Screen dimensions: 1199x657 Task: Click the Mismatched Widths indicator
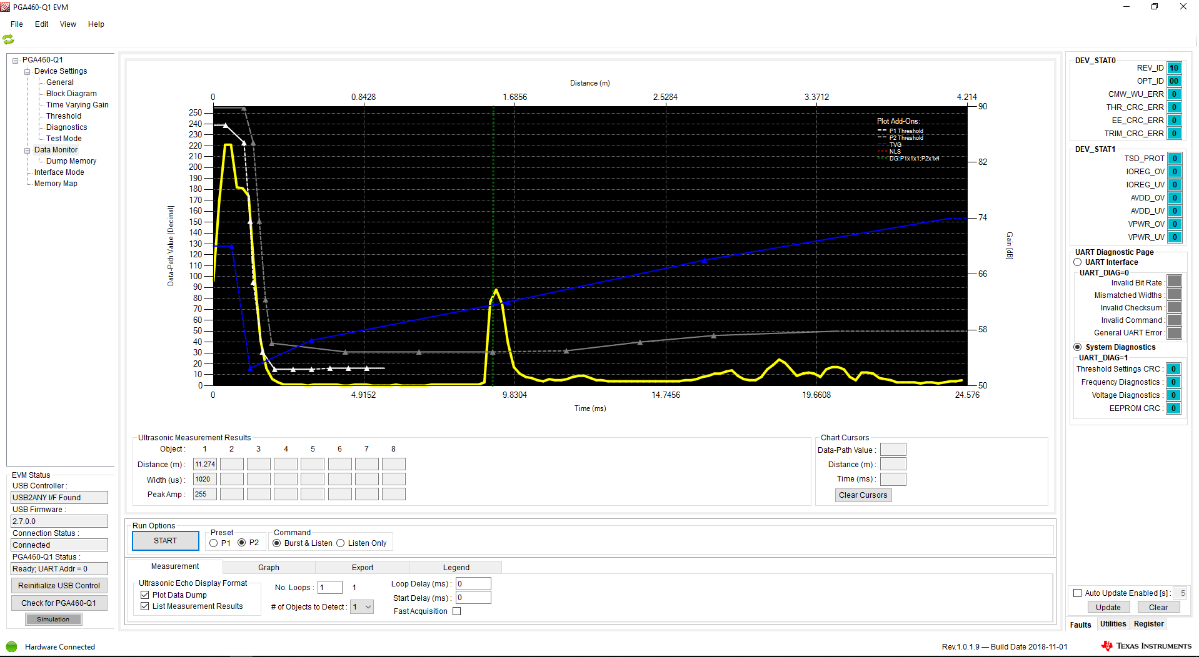point(1175,294)
